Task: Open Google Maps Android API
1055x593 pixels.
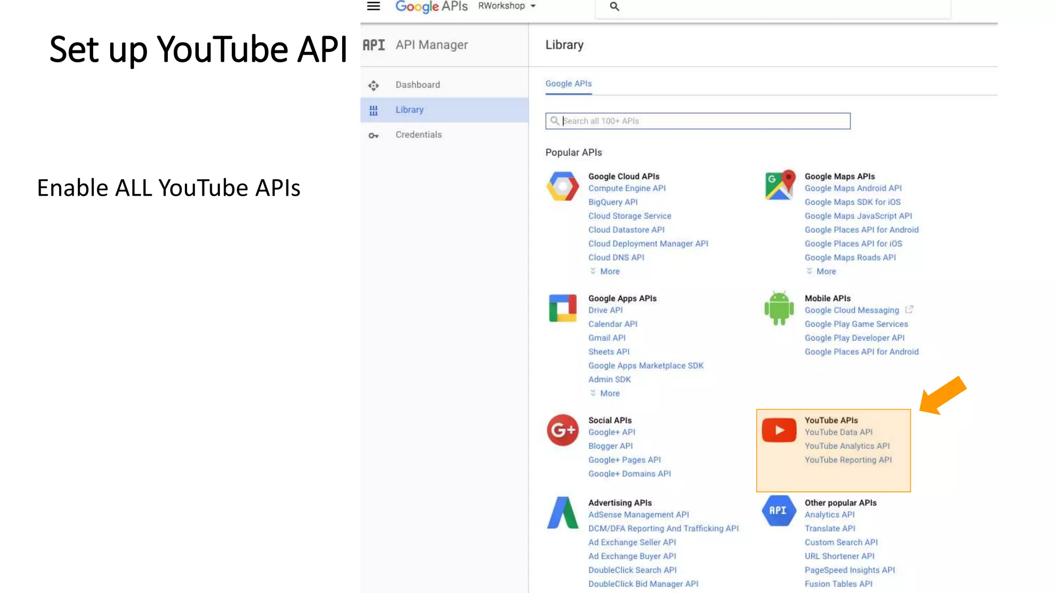Action: [x=853, y=188]
